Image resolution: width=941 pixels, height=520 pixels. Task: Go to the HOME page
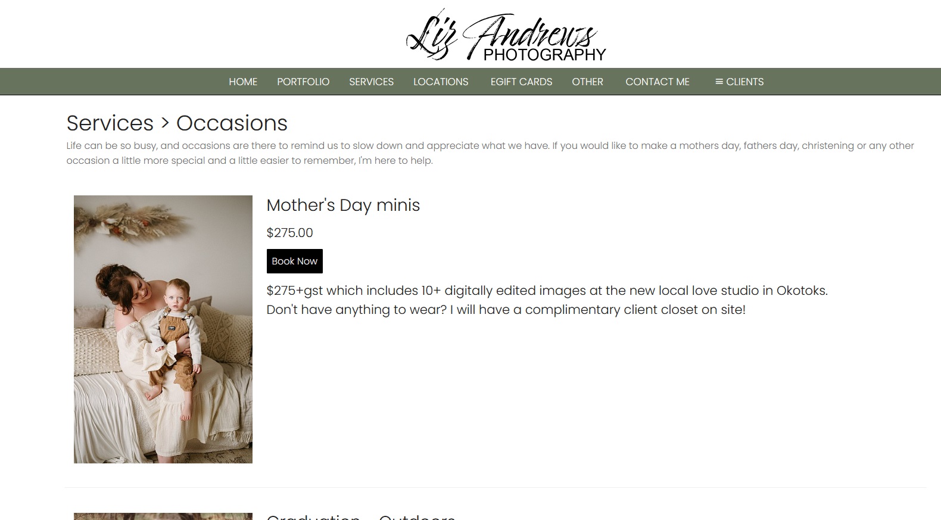pyautogui.click(x=243, y=82)
